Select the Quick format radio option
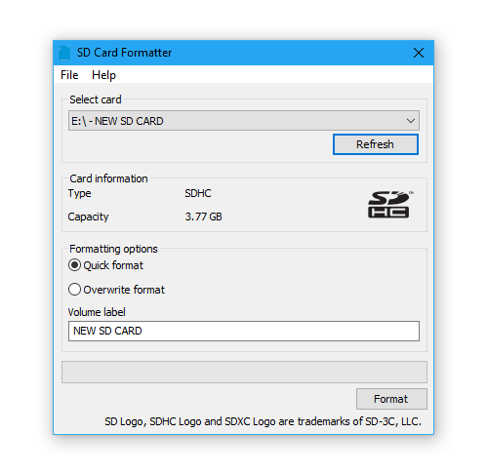The width and height of the screenshot is (488, 474). click(x=74, y=265)
